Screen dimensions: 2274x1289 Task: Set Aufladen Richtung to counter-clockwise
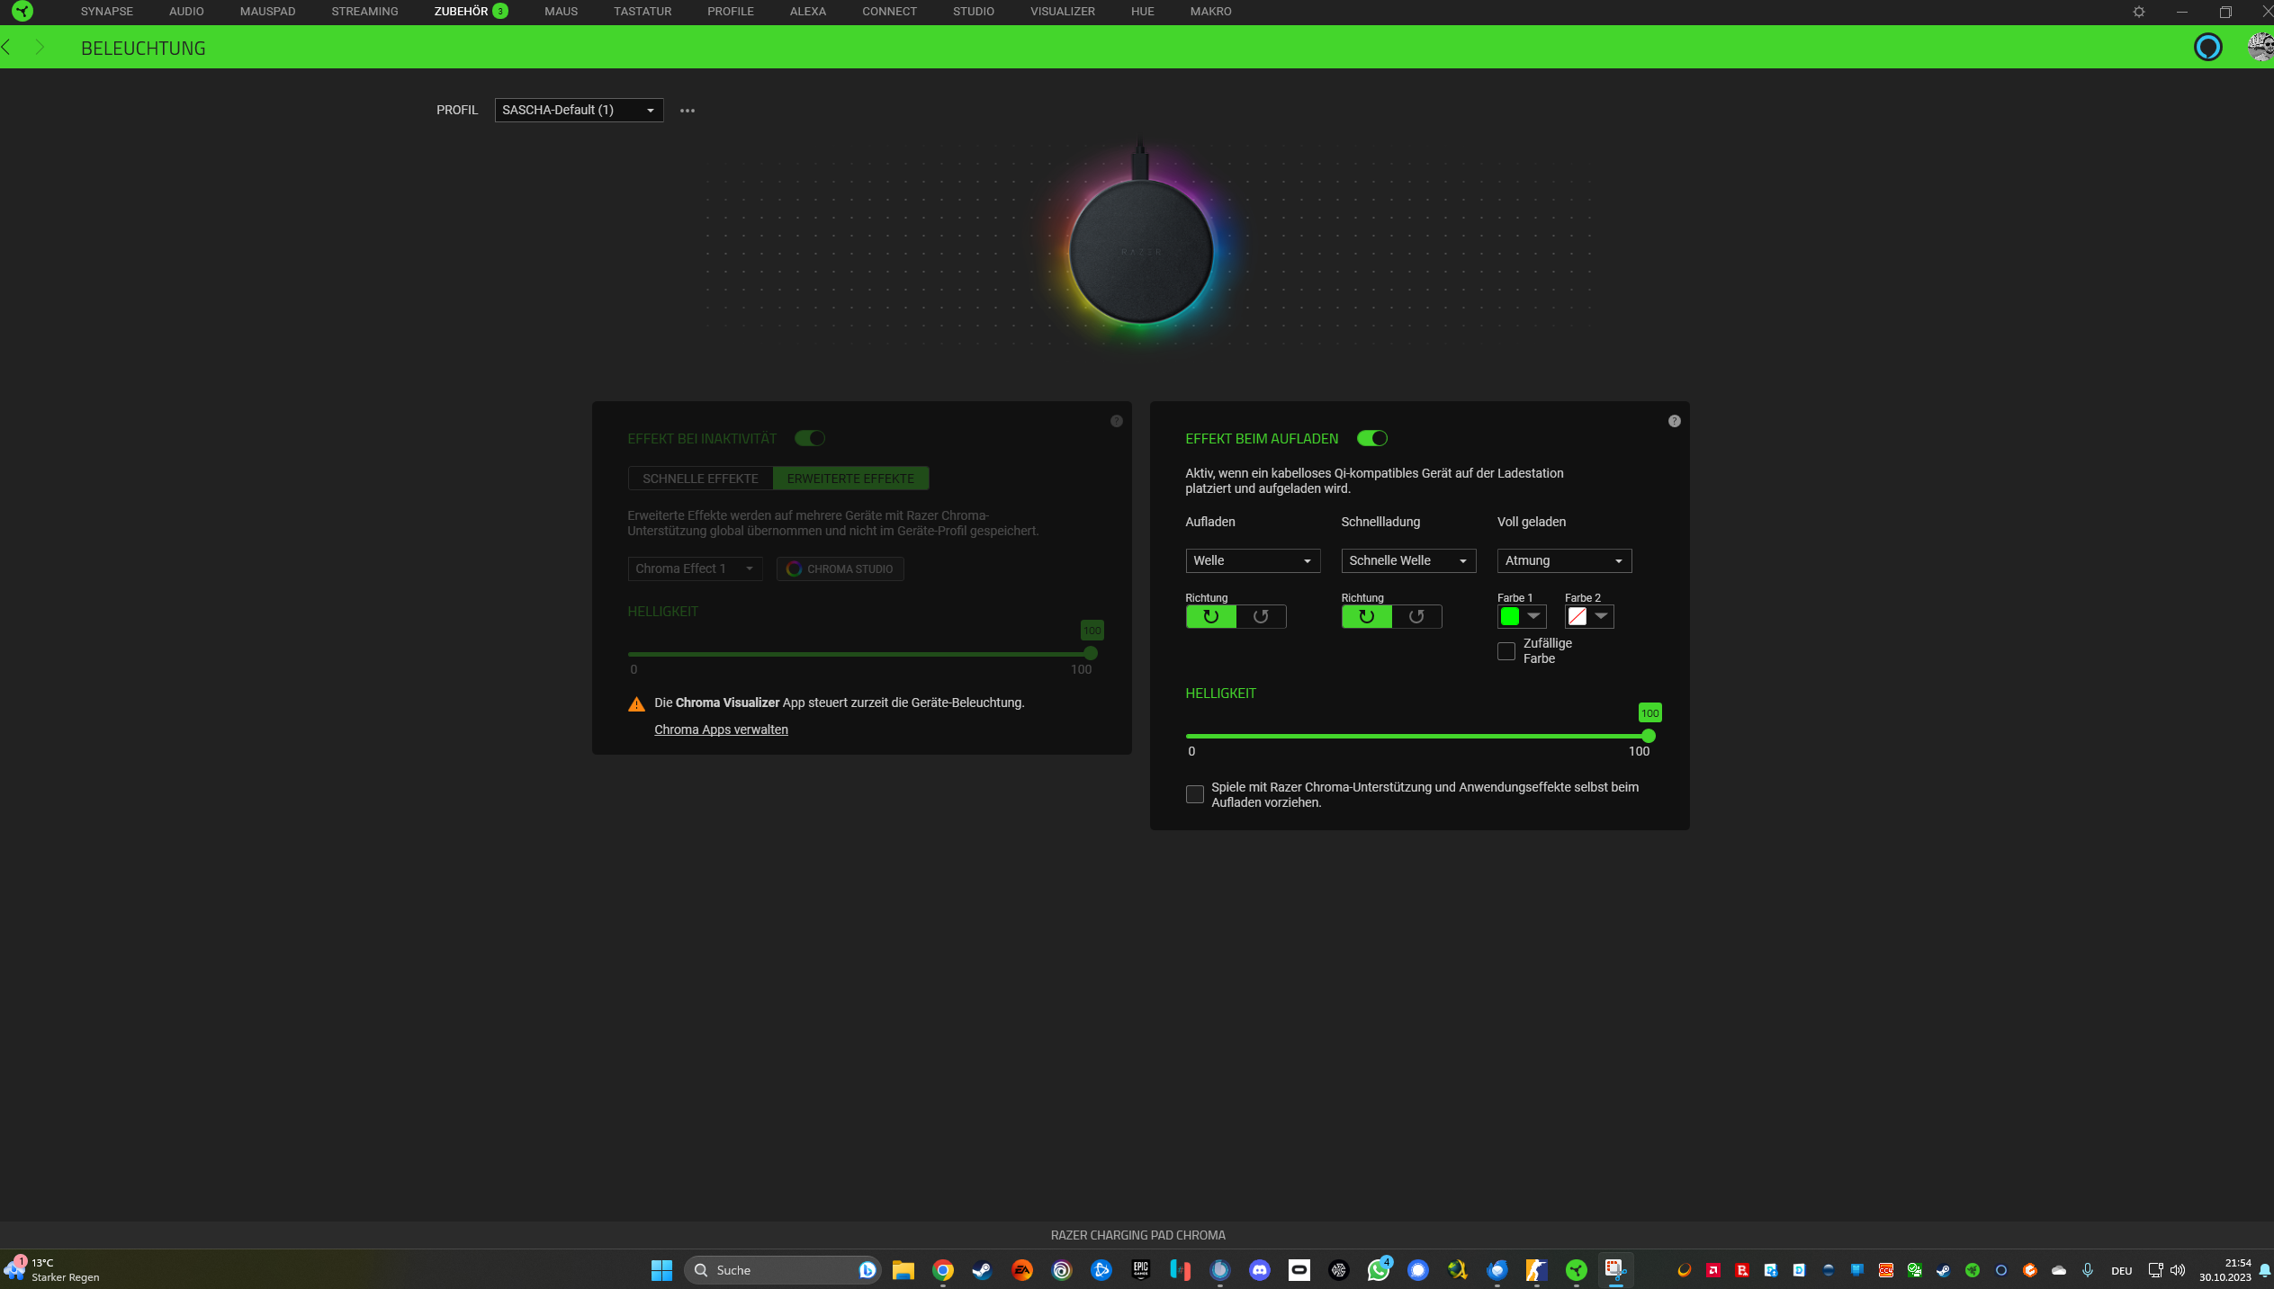coord(1261,617)
